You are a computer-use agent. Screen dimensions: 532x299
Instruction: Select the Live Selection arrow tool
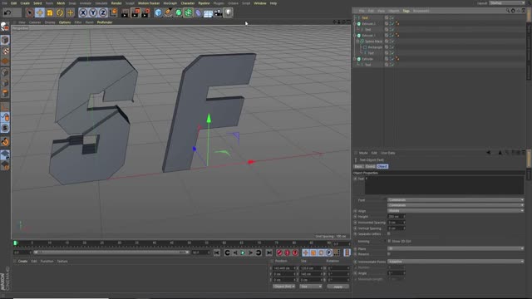30,13
